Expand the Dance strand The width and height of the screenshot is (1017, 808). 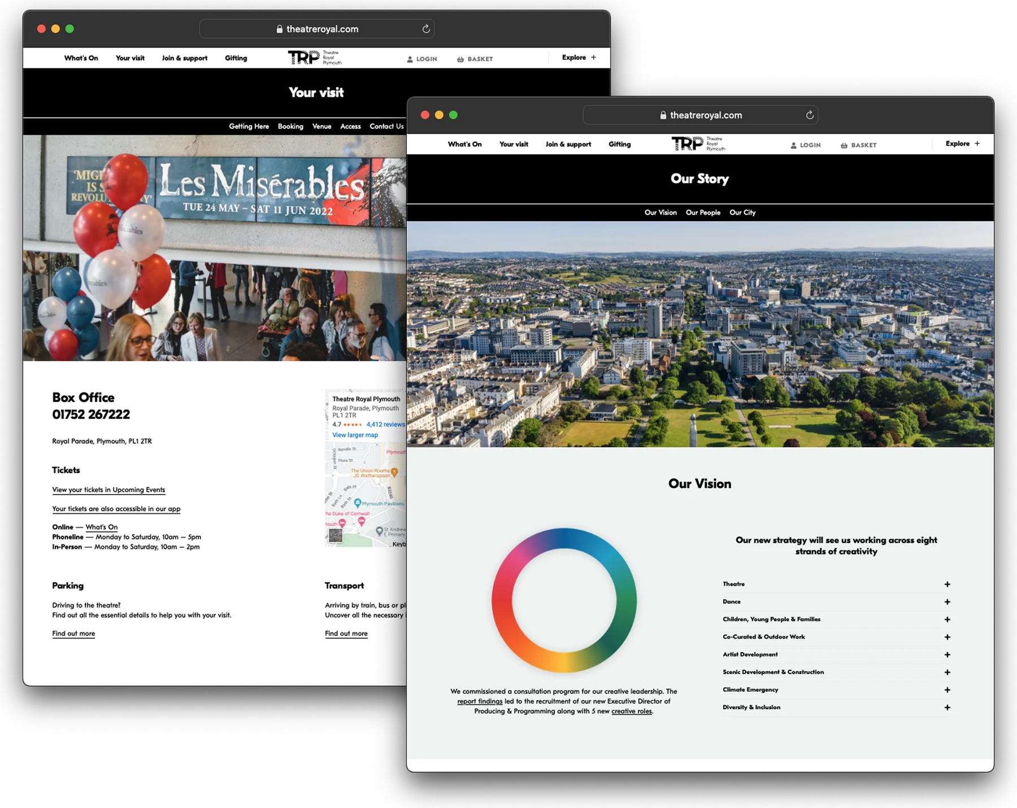[836, 601]
